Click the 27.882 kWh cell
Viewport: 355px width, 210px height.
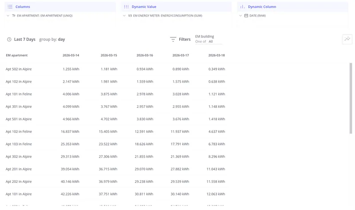[x=180, y=169]
